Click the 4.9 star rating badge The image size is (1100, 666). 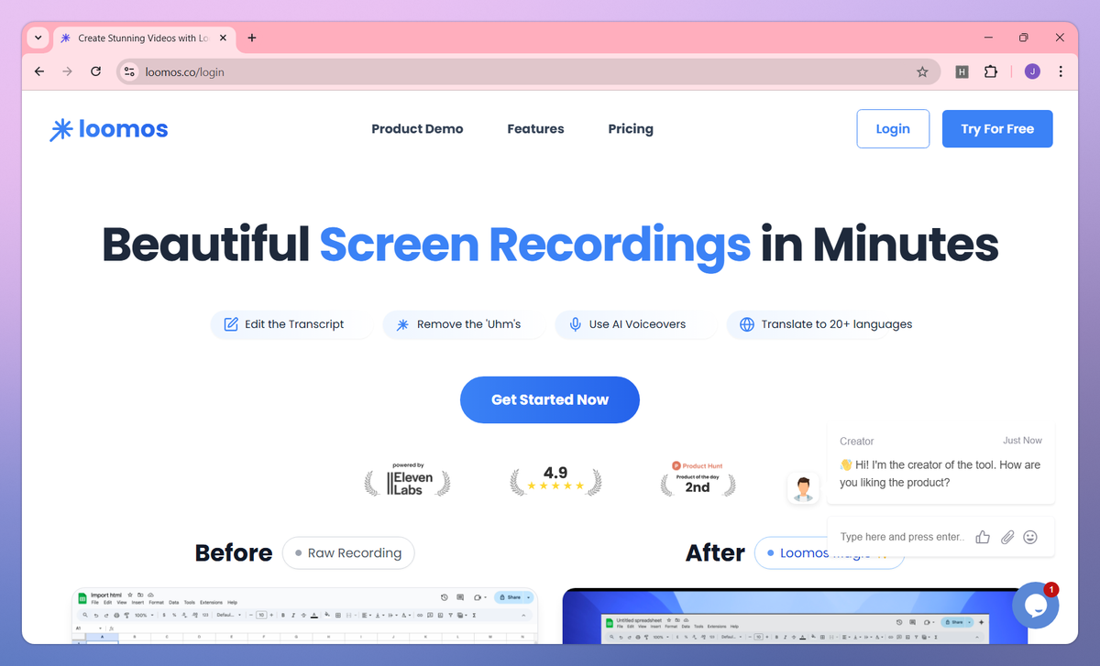(x=555, y=479)
